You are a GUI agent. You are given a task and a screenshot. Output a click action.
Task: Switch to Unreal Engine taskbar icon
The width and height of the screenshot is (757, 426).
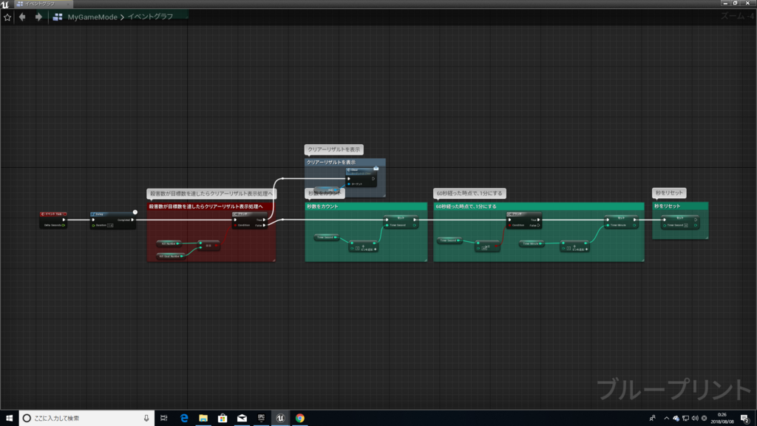pyautogui.click(x=280, y=418)
